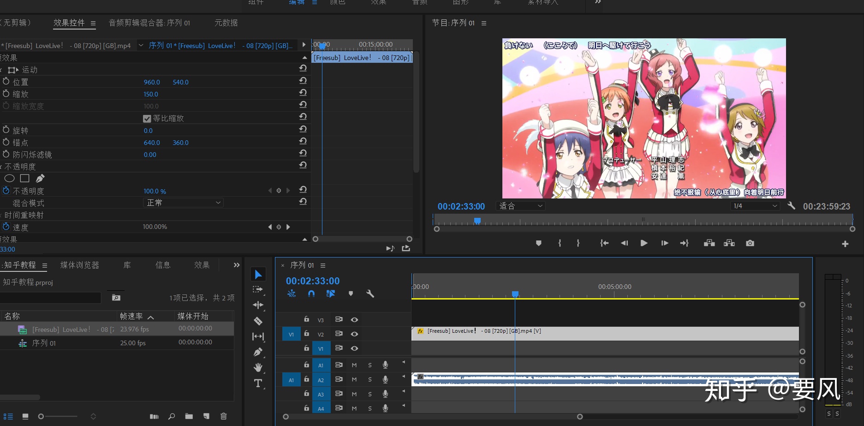Viewport: 864px width, 426px height.
Task: Mark In point in Program monitor
Action: [x=560, y=243]
